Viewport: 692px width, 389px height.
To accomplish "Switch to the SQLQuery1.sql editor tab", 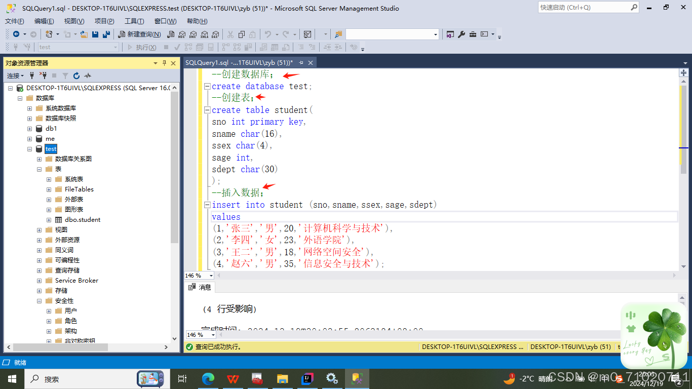I will (239, 62).
